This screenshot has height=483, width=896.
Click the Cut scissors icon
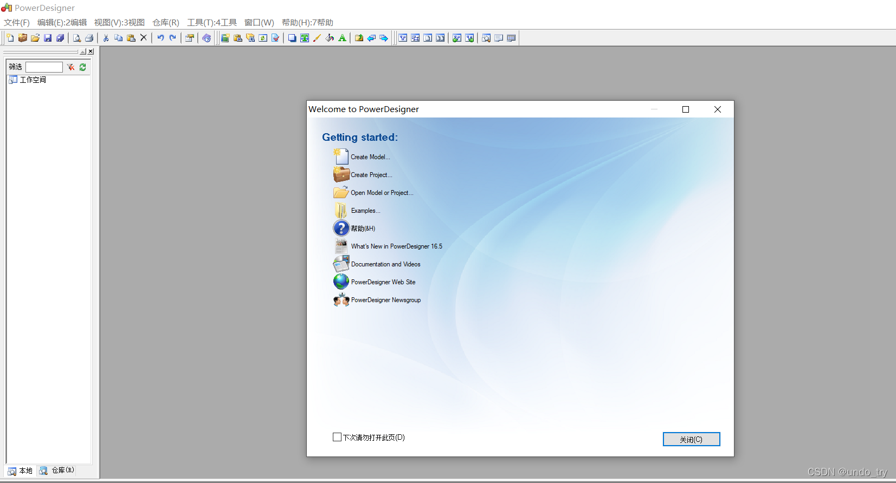coord(106,38)
